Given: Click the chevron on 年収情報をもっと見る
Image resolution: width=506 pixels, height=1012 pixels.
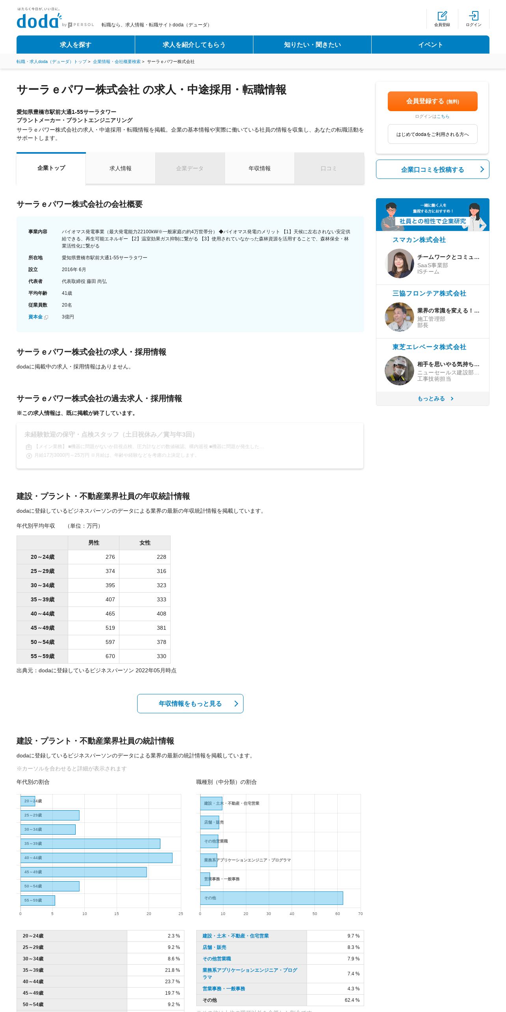Looking at the screenshot, I should point(236,704).
